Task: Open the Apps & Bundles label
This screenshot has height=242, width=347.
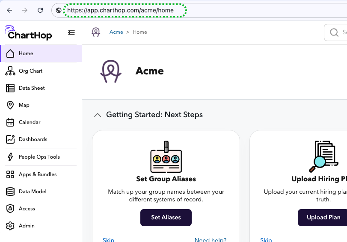Action: pyautogui.click(x=38, y=174)
